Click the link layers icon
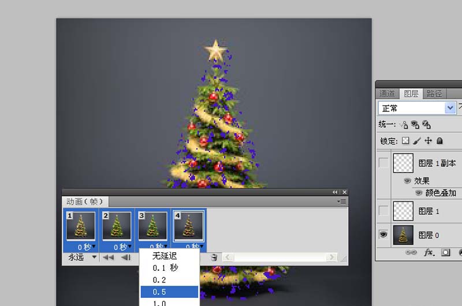This screenshot has height=306, width=462. 411,252
